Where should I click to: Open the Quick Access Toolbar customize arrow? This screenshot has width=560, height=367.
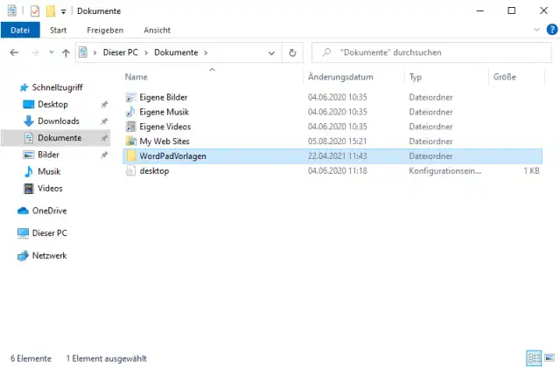(x=63, y=11)
